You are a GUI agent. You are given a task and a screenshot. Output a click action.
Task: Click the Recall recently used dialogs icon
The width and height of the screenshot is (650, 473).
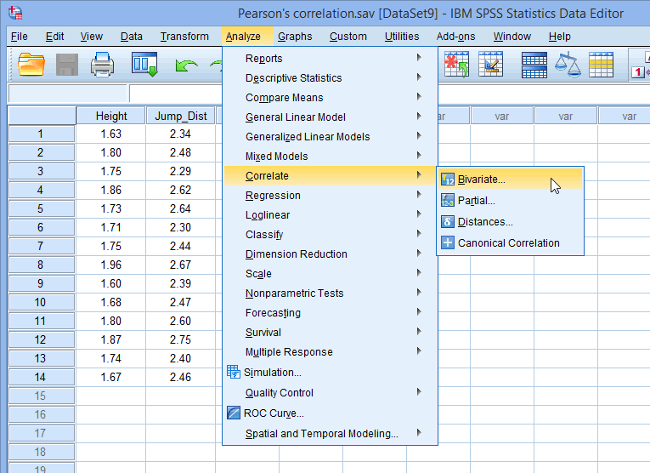click(x=144, y=64)
